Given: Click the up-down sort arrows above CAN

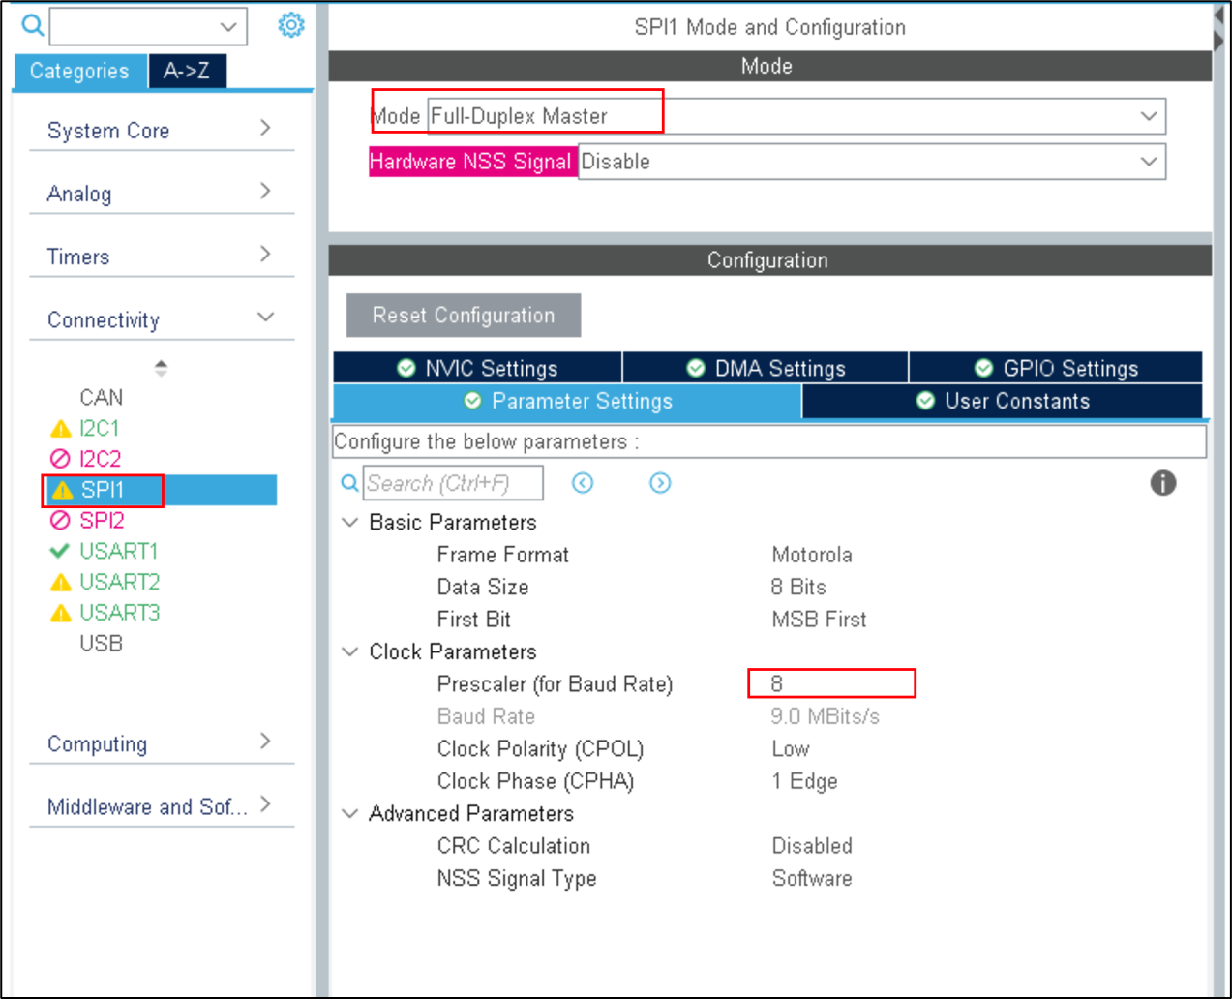Looking at the screenshot, I should tap(161, 368).
